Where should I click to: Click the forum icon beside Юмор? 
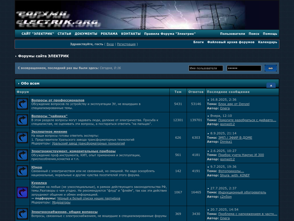point(22,171)
